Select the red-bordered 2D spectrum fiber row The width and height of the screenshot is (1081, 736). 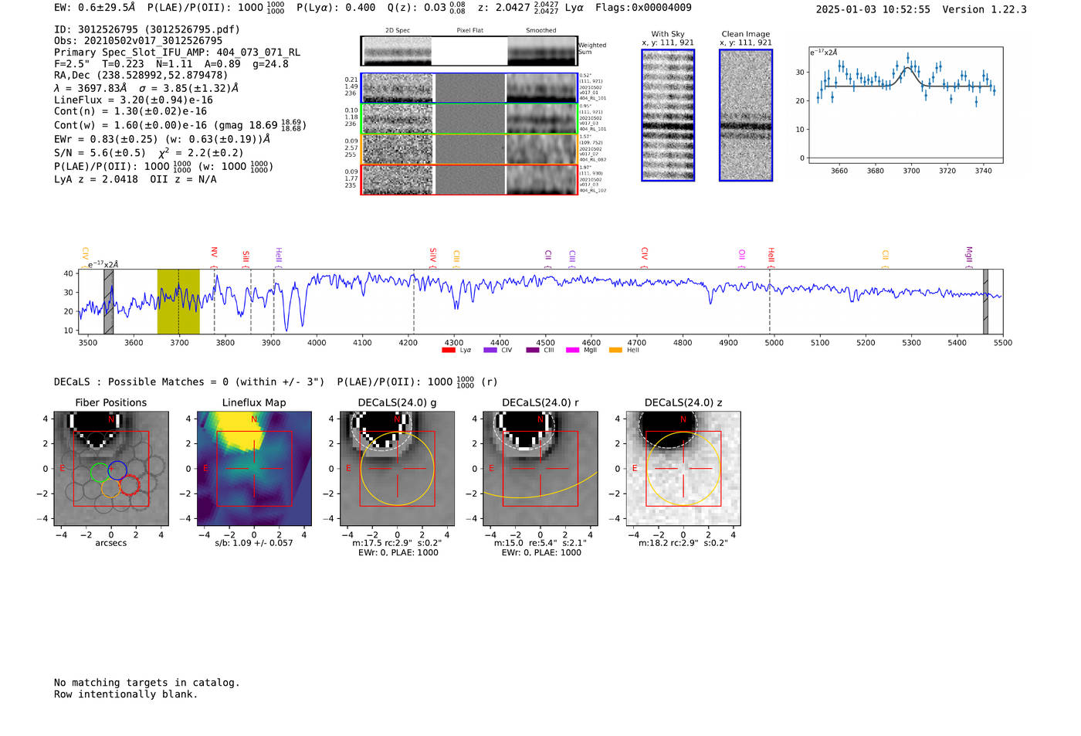[469, 180]
